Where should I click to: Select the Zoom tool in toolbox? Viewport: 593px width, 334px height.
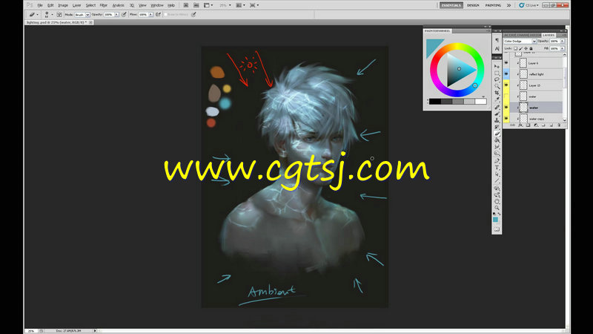(497, 208)
